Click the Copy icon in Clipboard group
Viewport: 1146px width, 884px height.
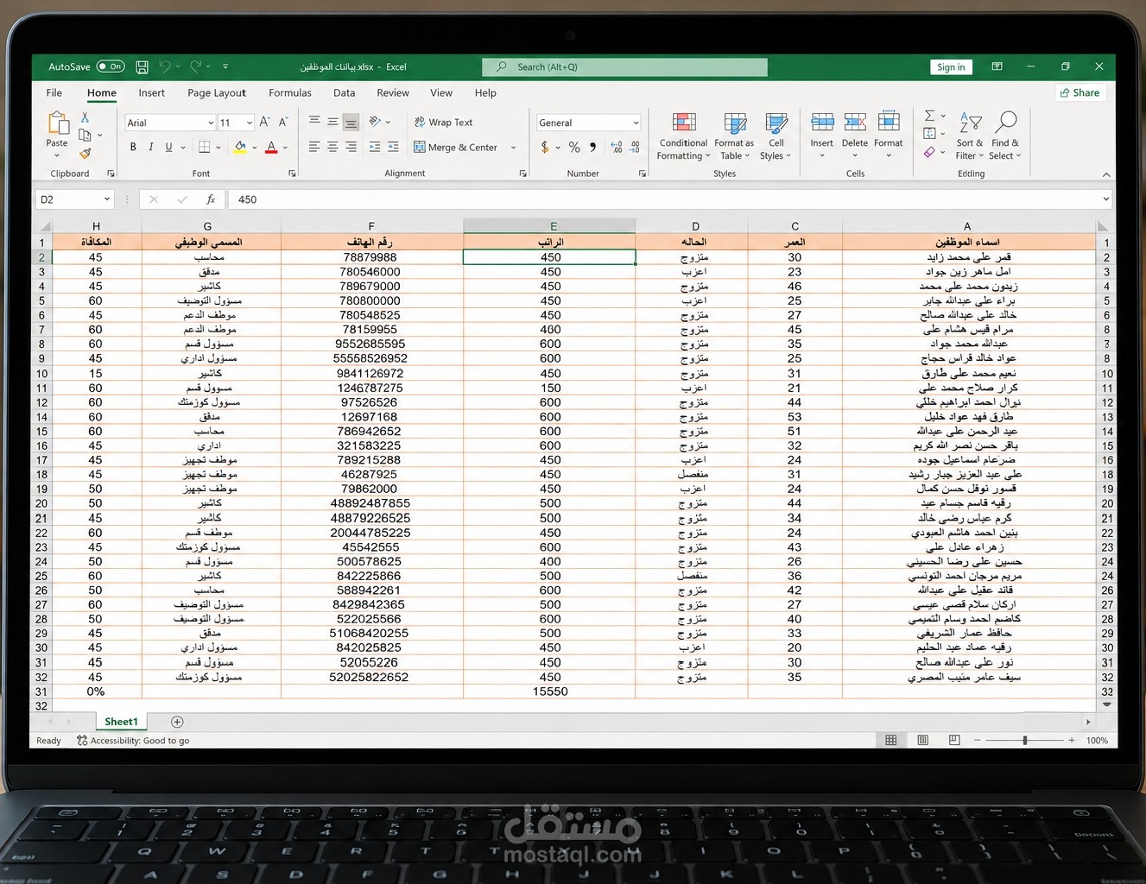pyautogui.click(x=85, y=136)
